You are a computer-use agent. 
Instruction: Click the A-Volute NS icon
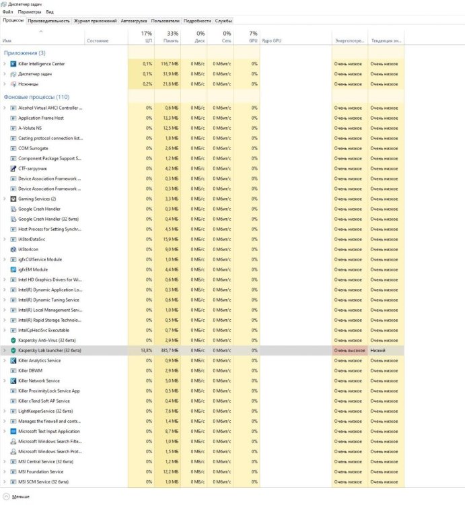(13, 128)
